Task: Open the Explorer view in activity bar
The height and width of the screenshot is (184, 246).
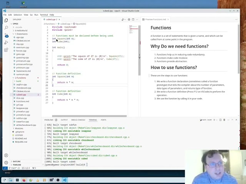Action: click(x=6, y=20)
